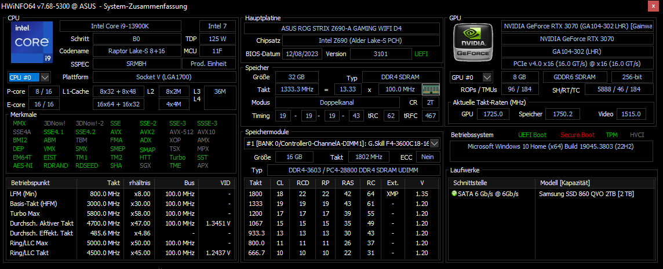Screen dimensions: 663x269
Task: Click the 32 GB memory size field
Action: point(297,77)
